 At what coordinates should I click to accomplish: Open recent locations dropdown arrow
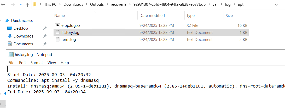tap(20, 4)
